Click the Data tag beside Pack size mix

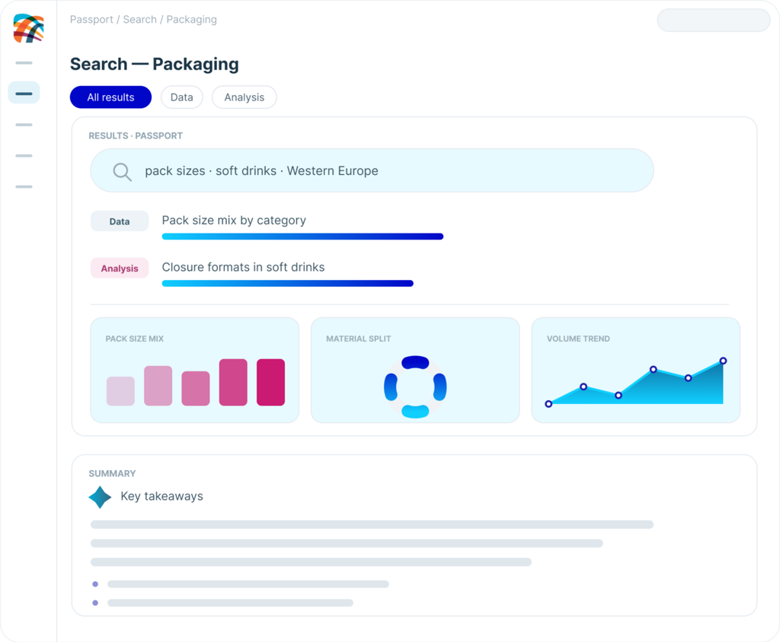coord(120,221)
